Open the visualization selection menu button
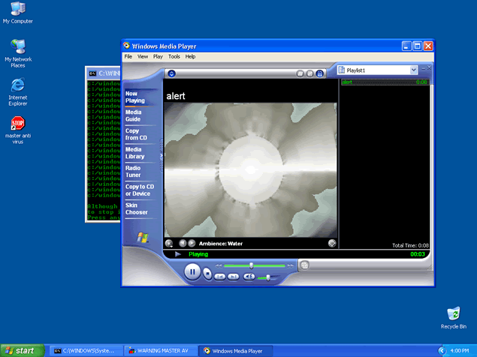This screenshot has width=477, height=357. pyautogui.click(x=169, y=243)
